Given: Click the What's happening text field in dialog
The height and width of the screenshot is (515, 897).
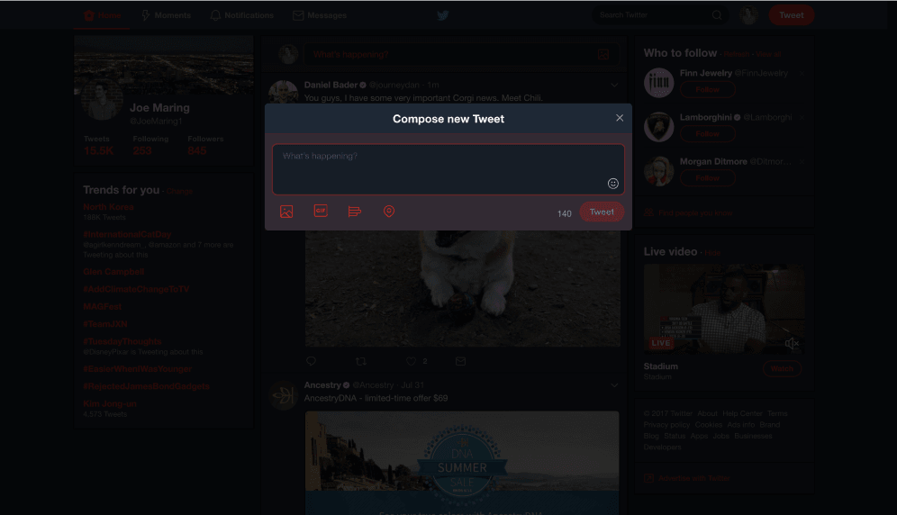Looking at the screenshot, I should (448, 169).
